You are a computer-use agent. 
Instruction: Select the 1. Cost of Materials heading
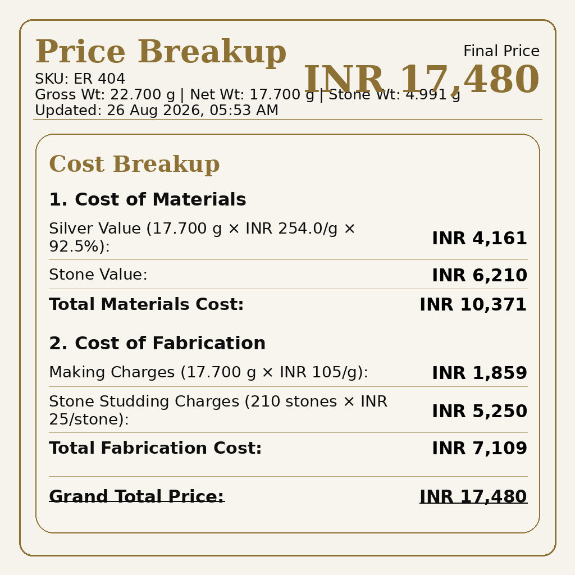tap(148, 199)
